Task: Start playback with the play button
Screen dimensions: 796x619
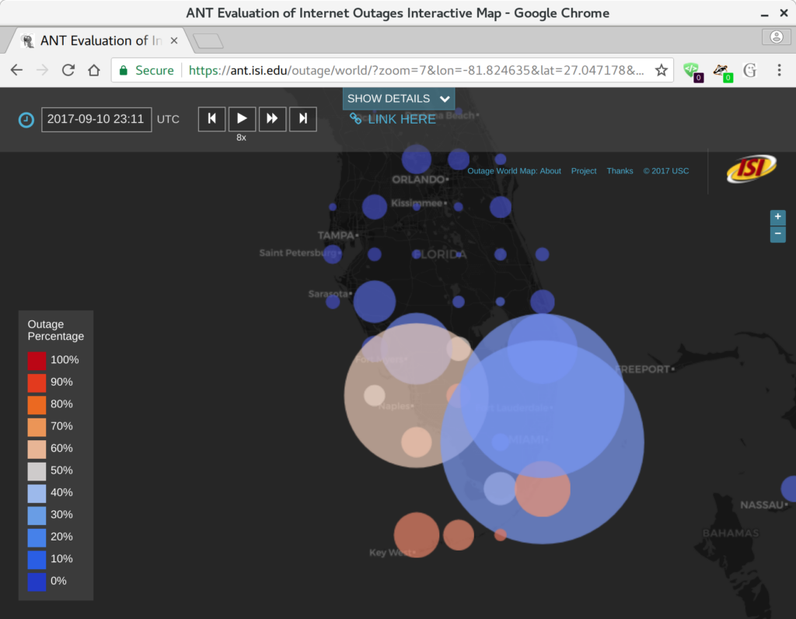Action: click(243, 119)
